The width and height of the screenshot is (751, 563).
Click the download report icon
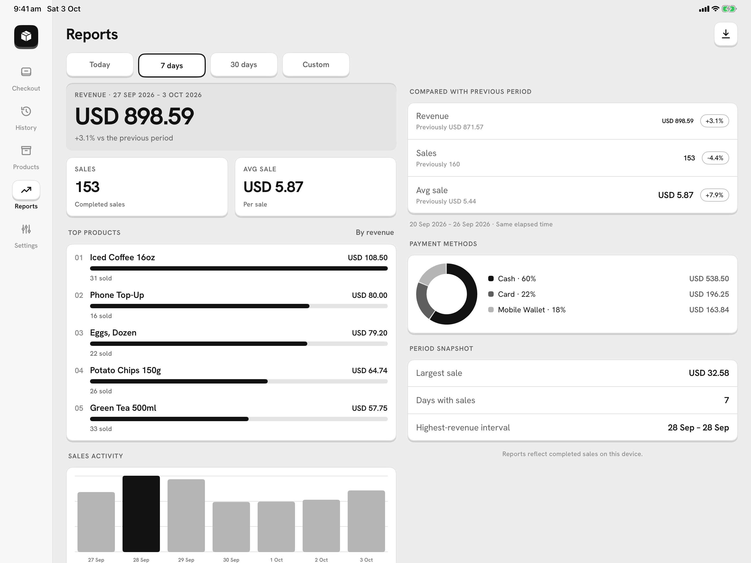(726, 34)
